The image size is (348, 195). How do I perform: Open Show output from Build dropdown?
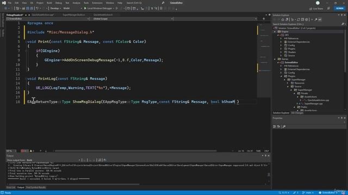tap(53, 160)
